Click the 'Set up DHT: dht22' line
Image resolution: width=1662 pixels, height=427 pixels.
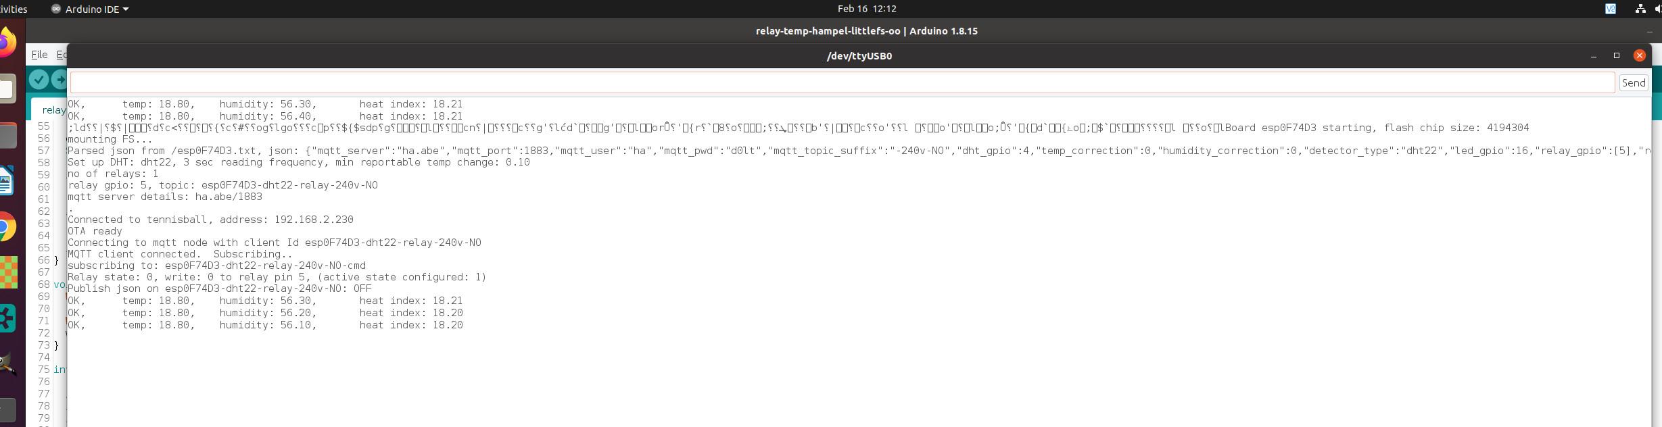(299, 162)
